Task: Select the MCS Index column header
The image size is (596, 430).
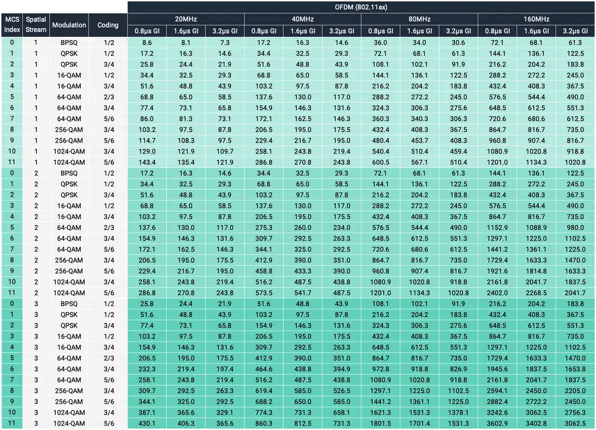Action: click(x=12, y=25)
